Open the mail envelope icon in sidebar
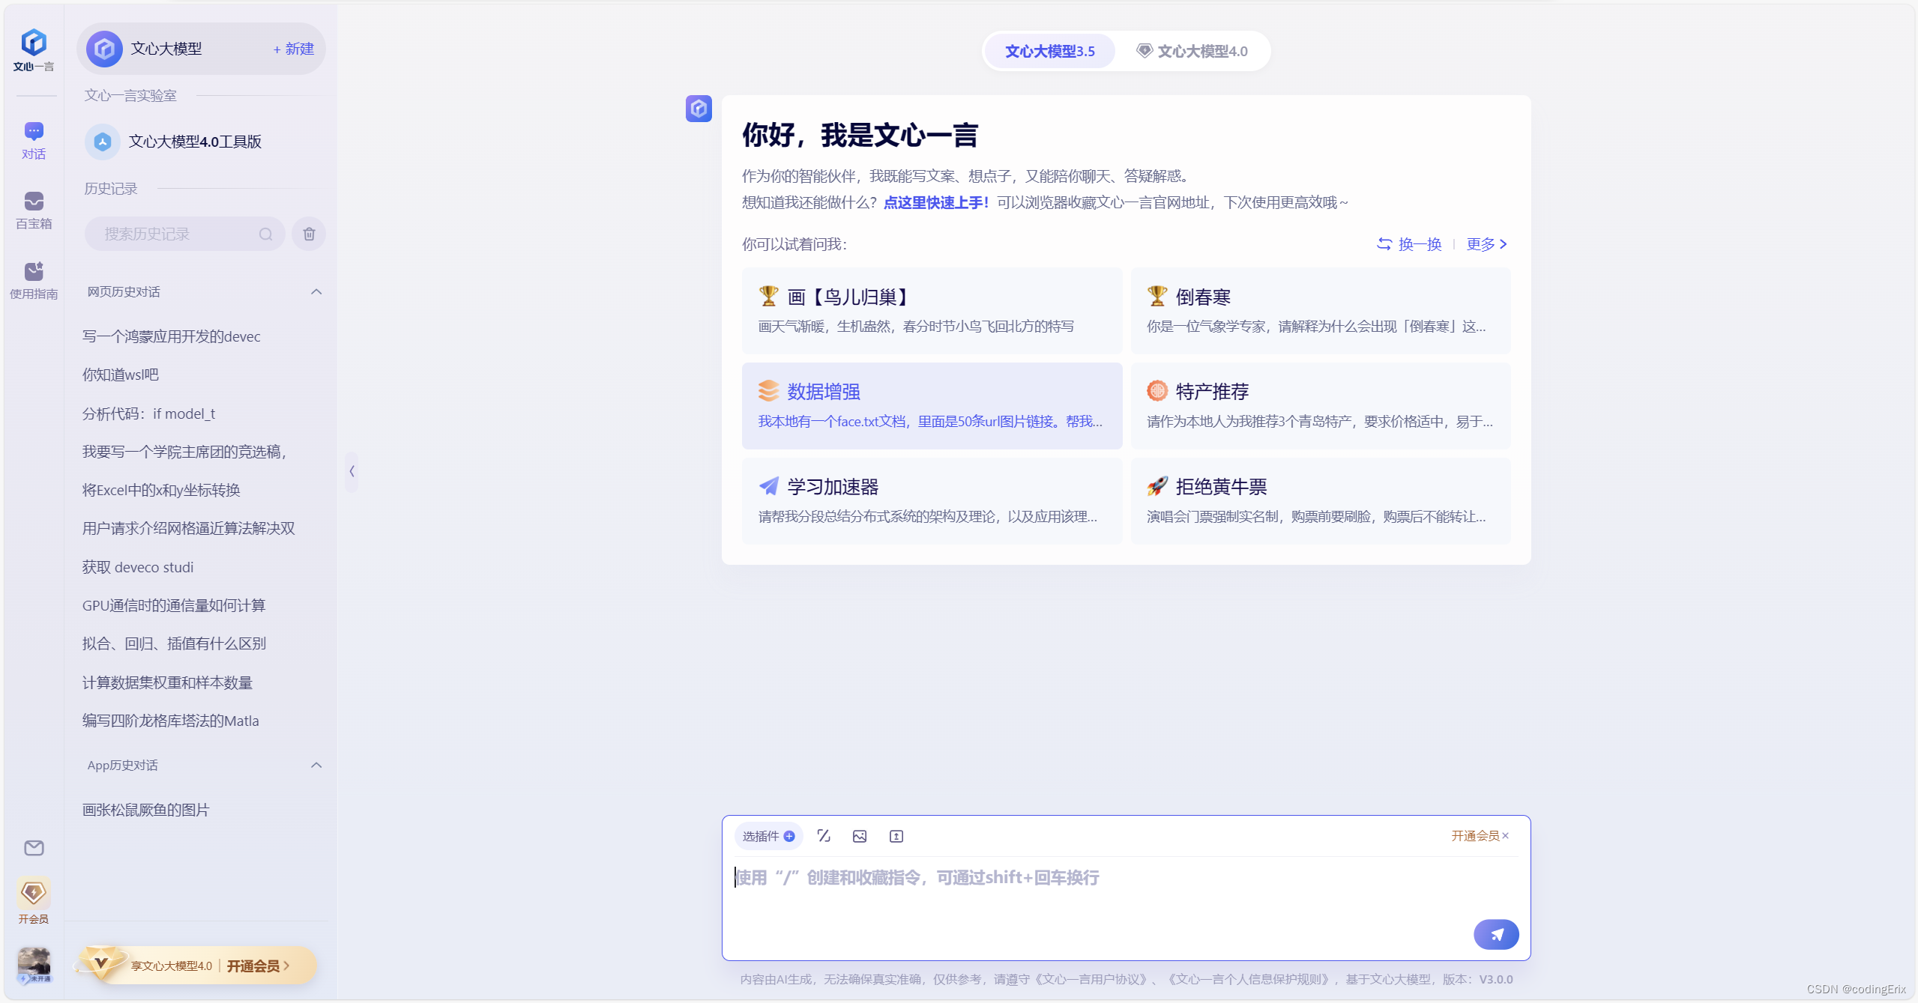The image size is (1918, 1003). tap(34, 848)
